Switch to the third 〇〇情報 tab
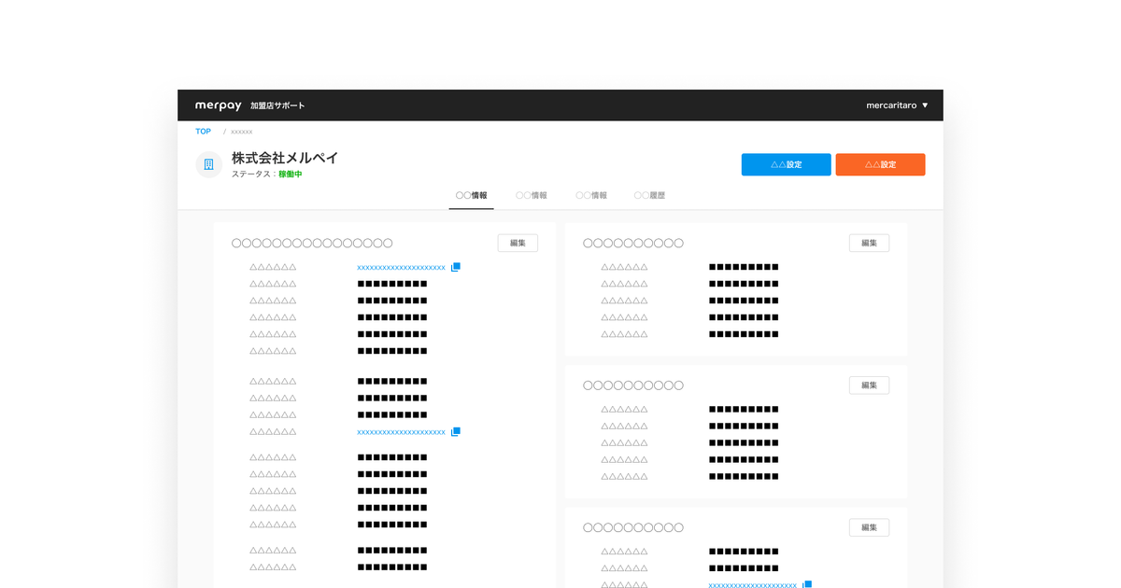Screen dimensions: 1121x588 pyautogui.click(x=591, y=196)
